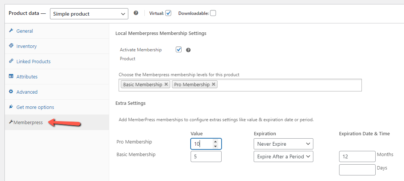Click the Attributes table icon
The width and height of the screenshot is (404, 181).
[11, 77]
